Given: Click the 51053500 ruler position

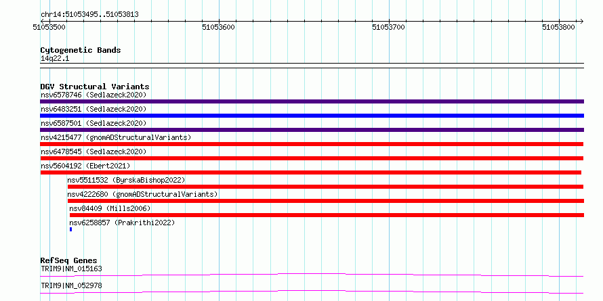Looking at the screenshot, I should click(x=49, y=27).
